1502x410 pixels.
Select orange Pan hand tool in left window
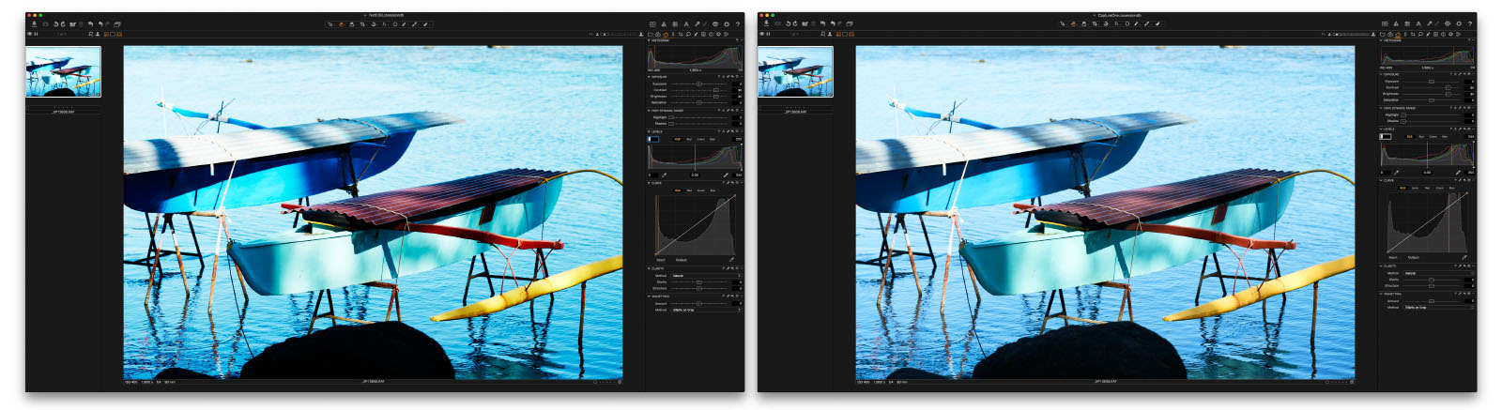pyautogui.click(x=341, y=24)
